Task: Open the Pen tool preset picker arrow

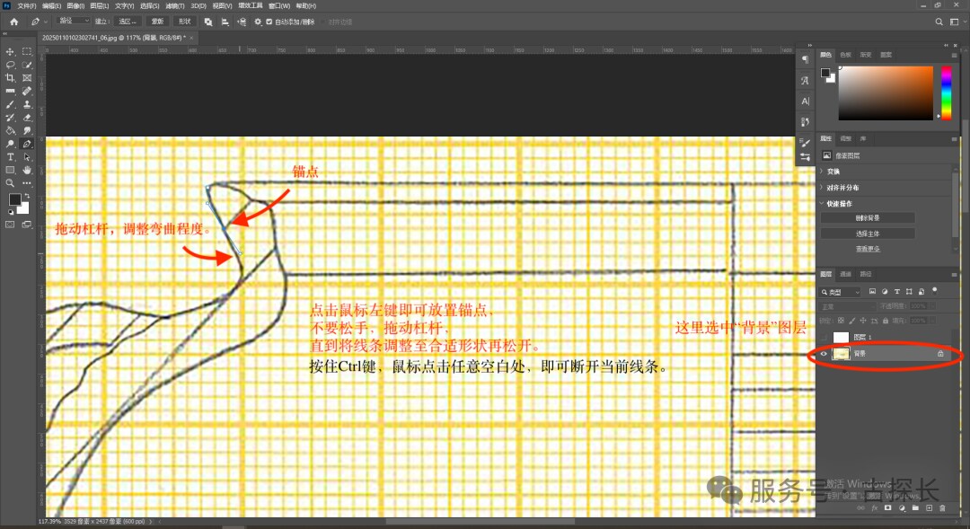Action: [x=46, y=22]
